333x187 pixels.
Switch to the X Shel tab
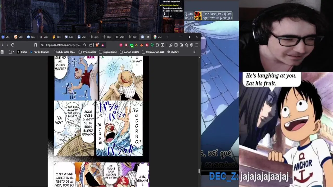(x=120, y=37)
